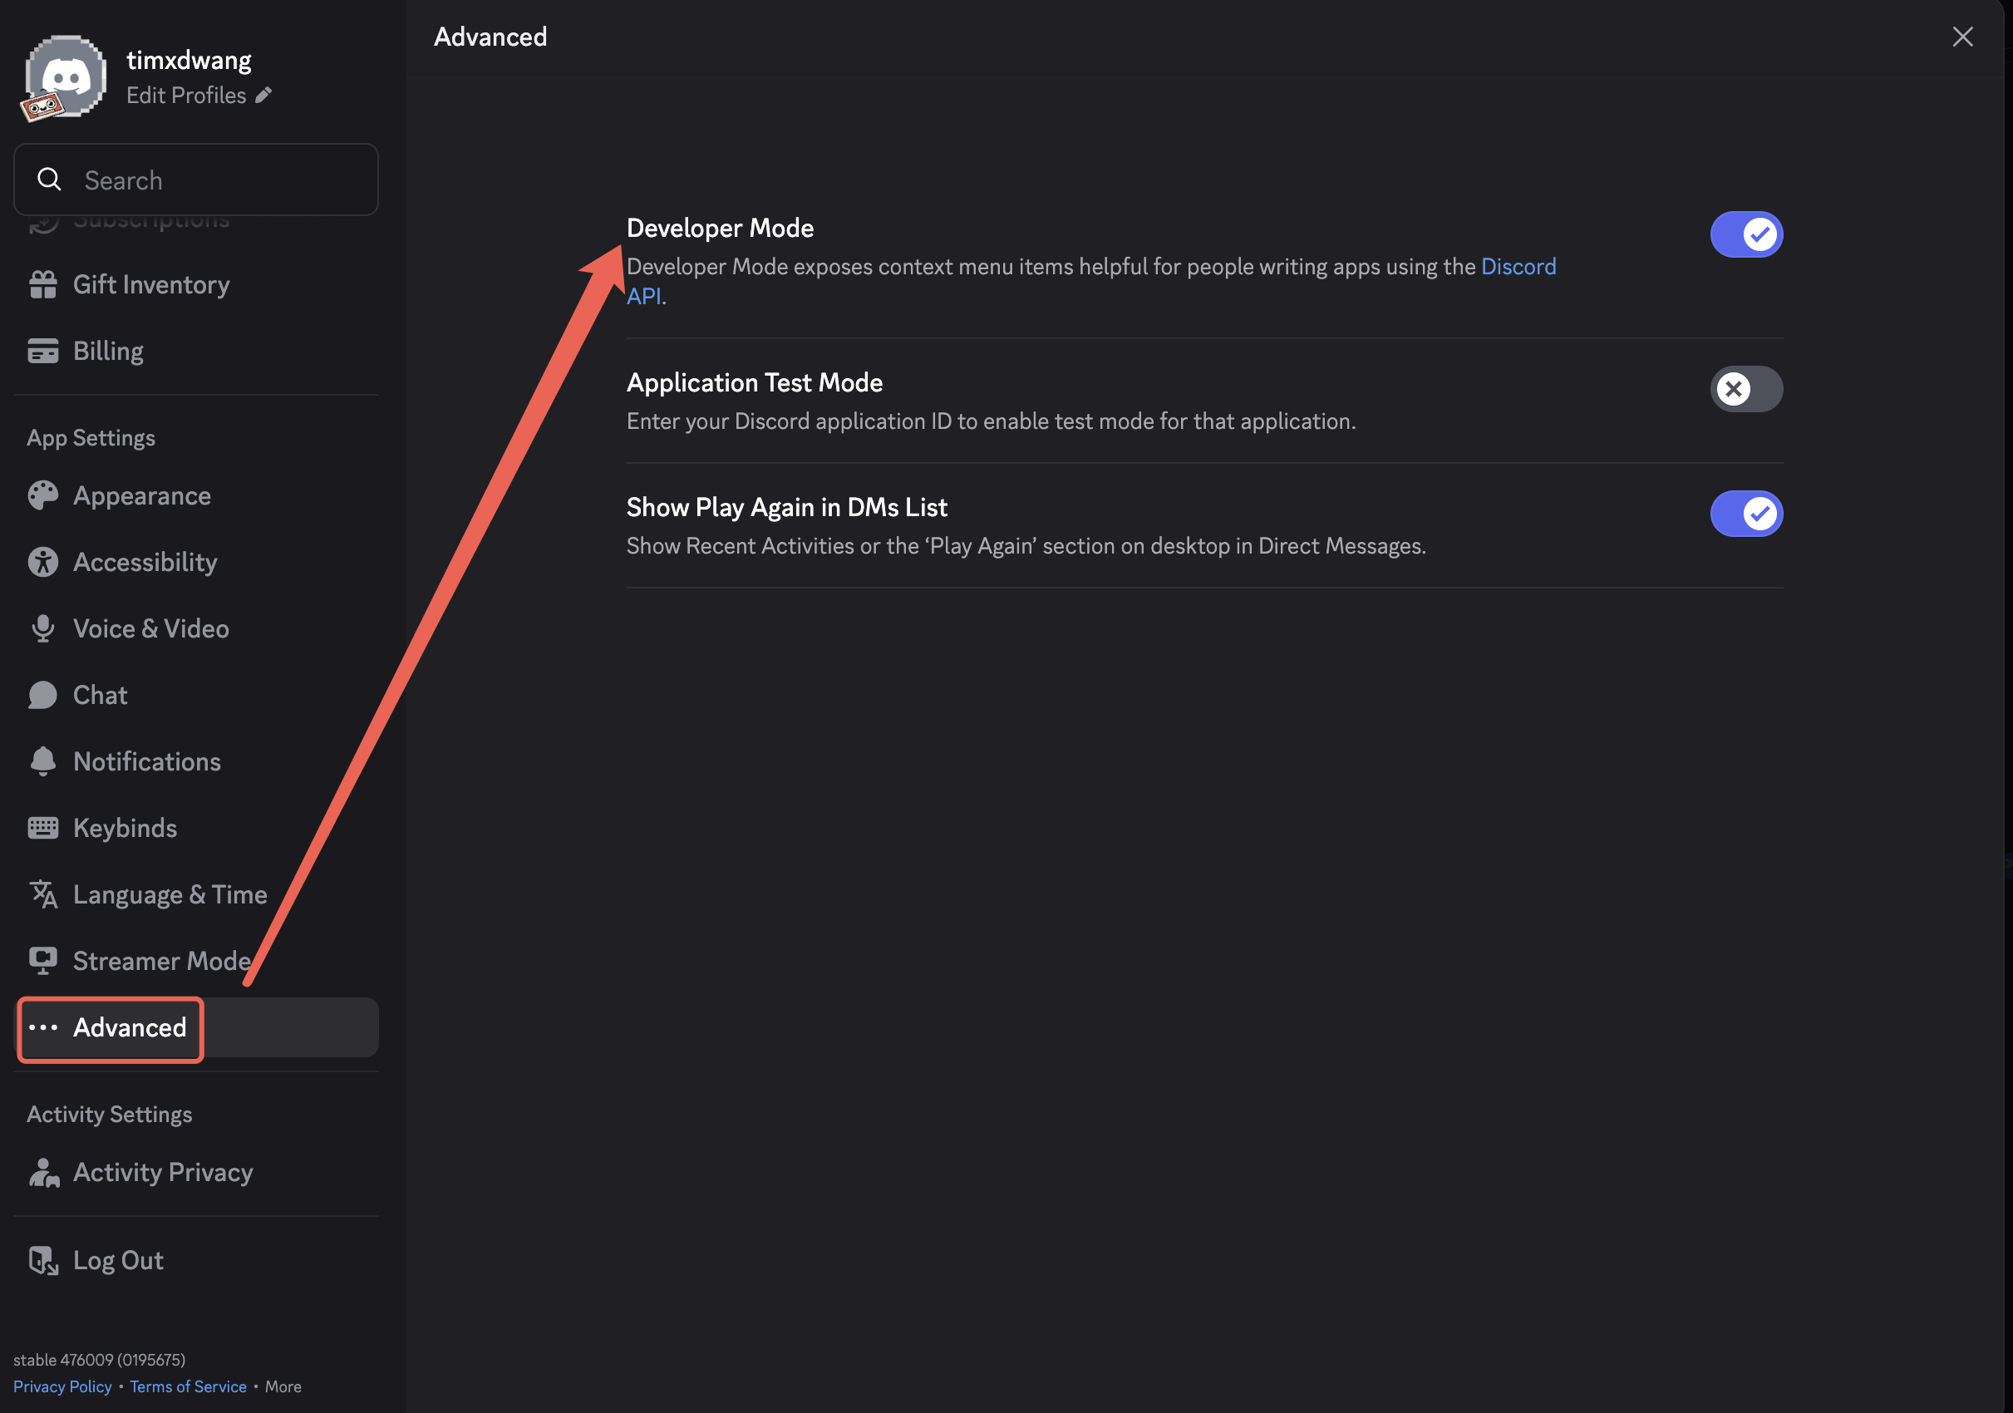The image size is (2013, 1413).
Task: Click the Appearance palette icon
Action: pyautogui.click(x=42, y=495)
